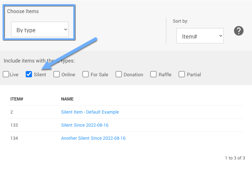The width and height of the screenshot is (252, 171).
Task: Click the item number 133 cell
Action: coord(14,125)
